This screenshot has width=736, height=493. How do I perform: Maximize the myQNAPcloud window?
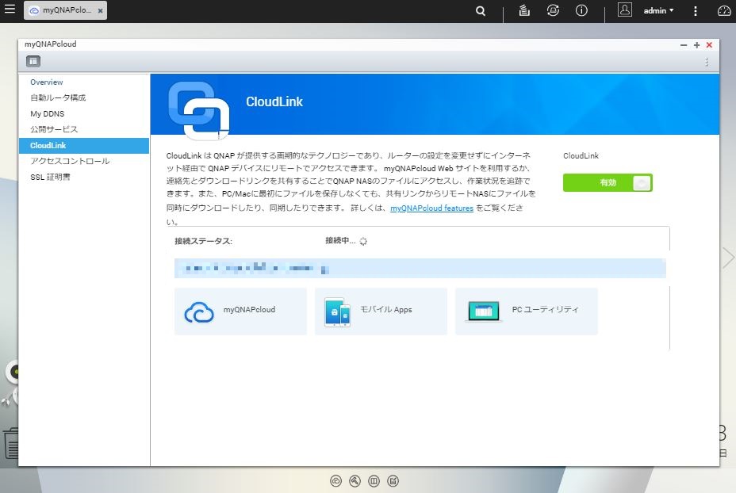pos(696,45)
